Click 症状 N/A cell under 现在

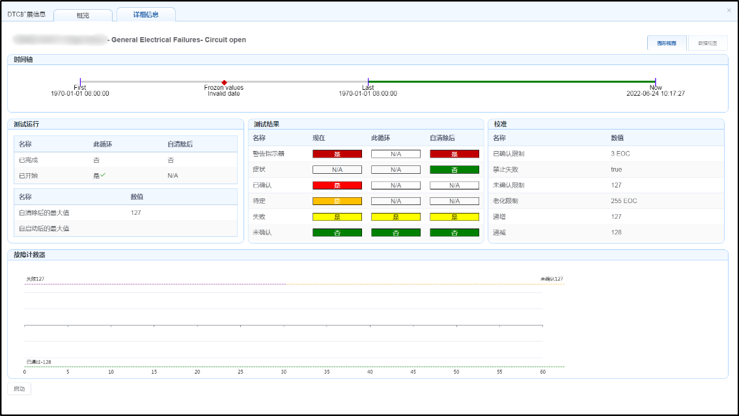[337, 170]
